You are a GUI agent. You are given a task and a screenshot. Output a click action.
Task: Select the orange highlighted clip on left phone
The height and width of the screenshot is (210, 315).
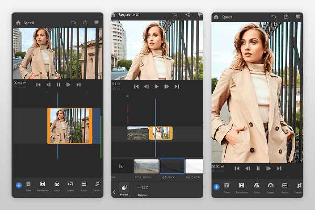click(70, 126)
